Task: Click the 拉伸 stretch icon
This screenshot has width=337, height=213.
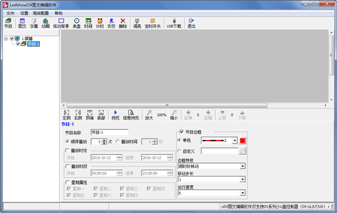Action: pos(188,115)
